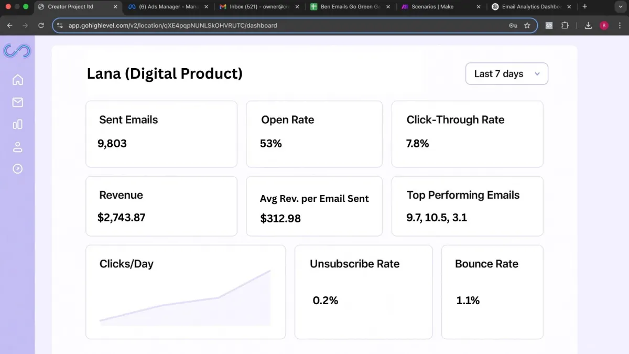Click the infinity logo at sidebar top

point(17,51)
